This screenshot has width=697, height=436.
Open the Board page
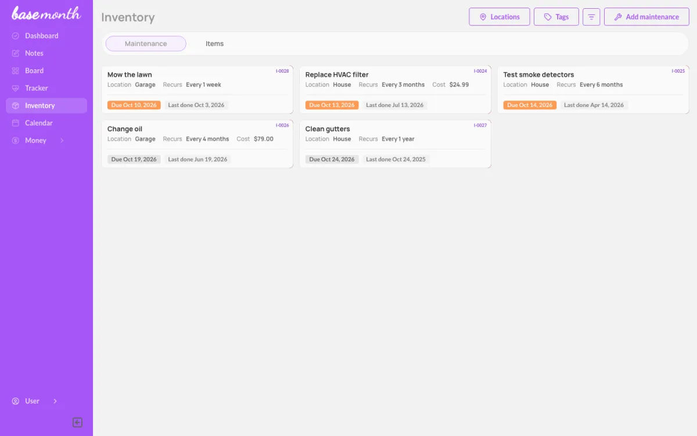click(46, 71)
